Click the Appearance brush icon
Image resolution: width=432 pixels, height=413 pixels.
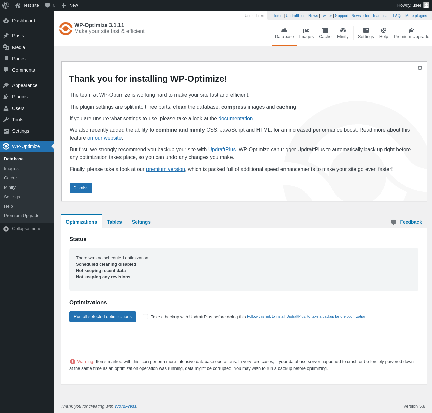(x=6, y=85)
